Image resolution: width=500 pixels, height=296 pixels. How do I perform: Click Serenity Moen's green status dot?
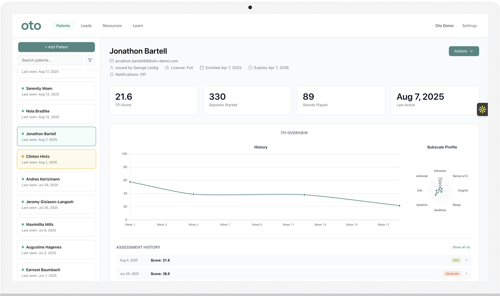[x=23, y=88]
